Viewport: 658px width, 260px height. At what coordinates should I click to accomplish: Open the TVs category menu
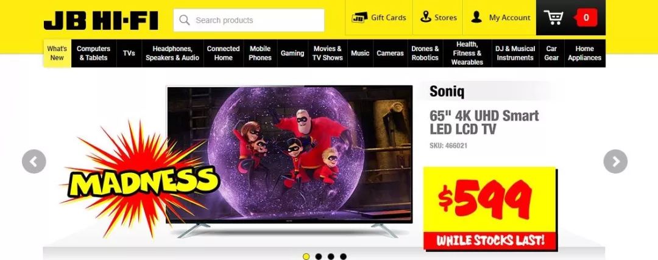[x=129, y=53]
